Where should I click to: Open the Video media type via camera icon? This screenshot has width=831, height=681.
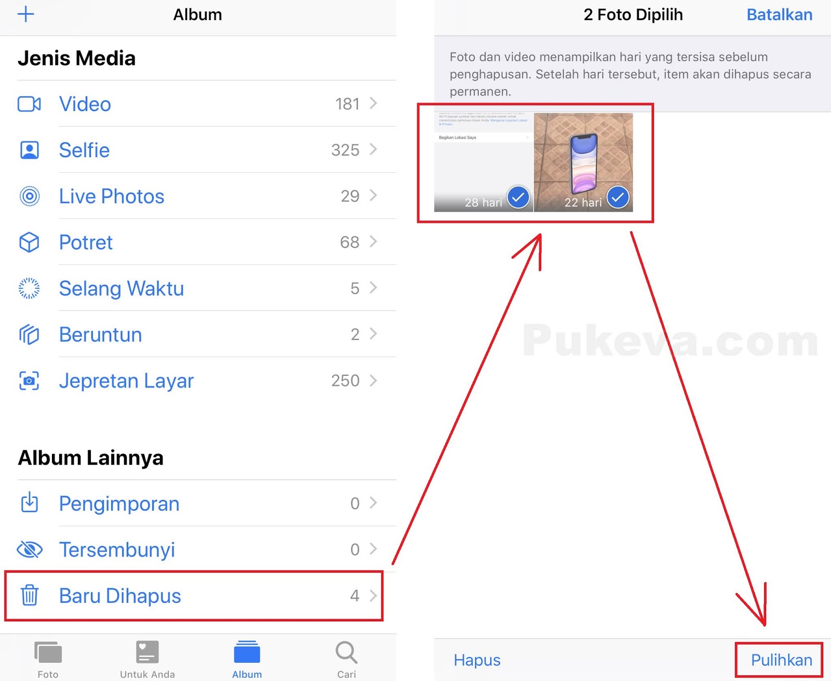point(29,104)
